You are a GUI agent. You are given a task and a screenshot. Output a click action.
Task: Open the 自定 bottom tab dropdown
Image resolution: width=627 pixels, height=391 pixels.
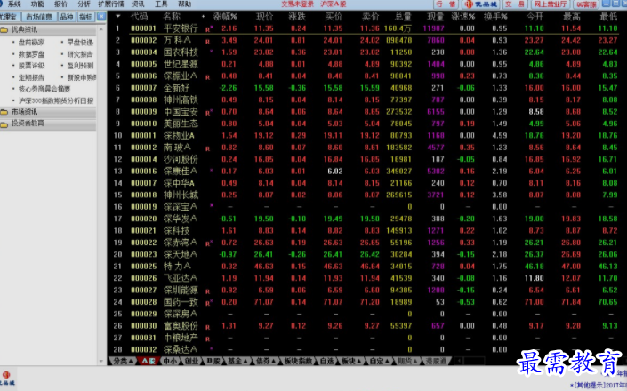pyautogui.click(x=380, y=361)
